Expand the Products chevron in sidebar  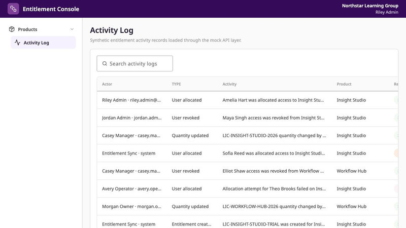point(72,29)
